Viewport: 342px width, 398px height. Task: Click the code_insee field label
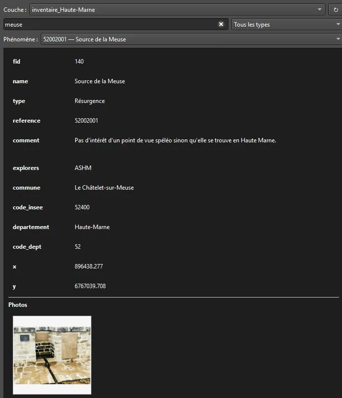coord(28,207)
